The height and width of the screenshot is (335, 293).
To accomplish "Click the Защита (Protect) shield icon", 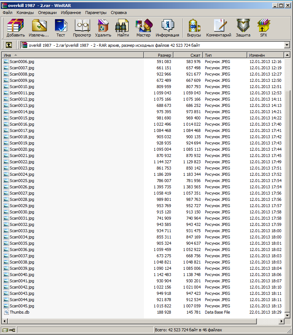I will coord(243,28).
